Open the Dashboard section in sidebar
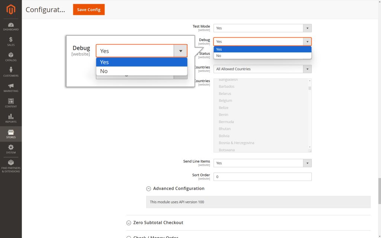 coord(11,27)
